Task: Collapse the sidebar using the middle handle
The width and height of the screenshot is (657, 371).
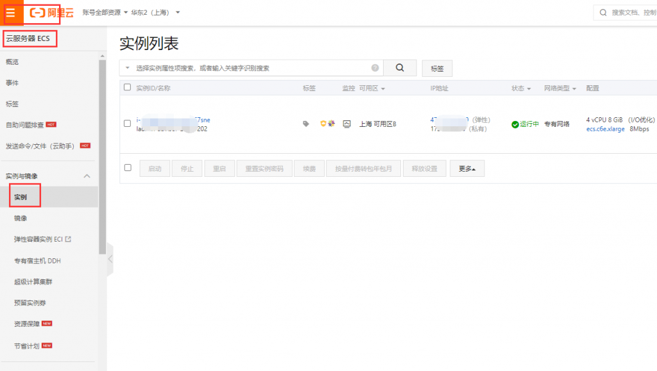Action: pyautogui.click(x=110, y=259)
